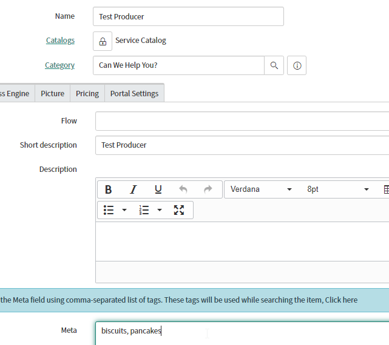
Task: Preview Category record via info icon
Action: (297, 65)
